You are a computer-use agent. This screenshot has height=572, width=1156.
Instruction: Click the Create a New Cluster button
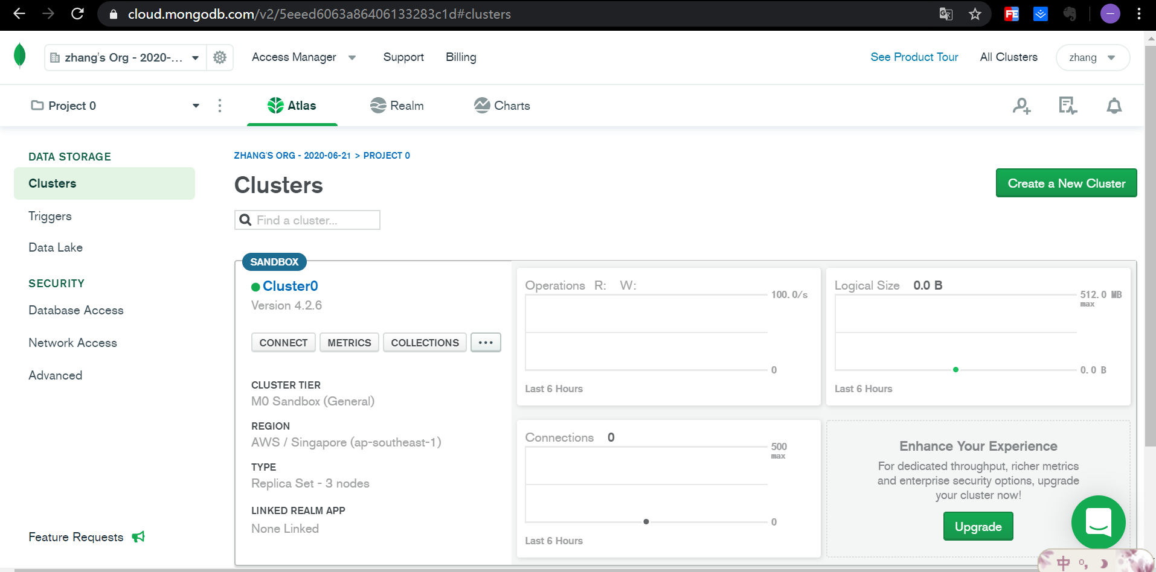tap(1067, 183)
